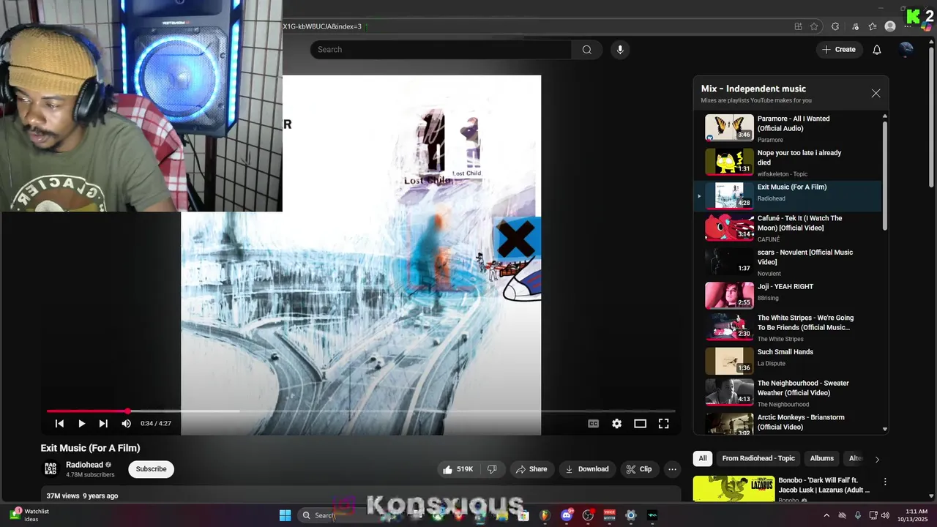The height and width of the screenshot is (527, 937).
Task: Enter fullscreen on the video player
Action: tap(663, 423)
